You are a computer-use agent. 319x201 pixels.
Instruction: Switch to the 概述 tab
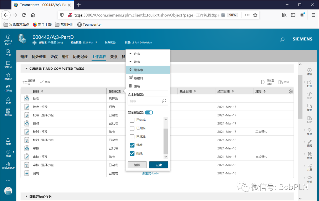(x=24, y=57)
